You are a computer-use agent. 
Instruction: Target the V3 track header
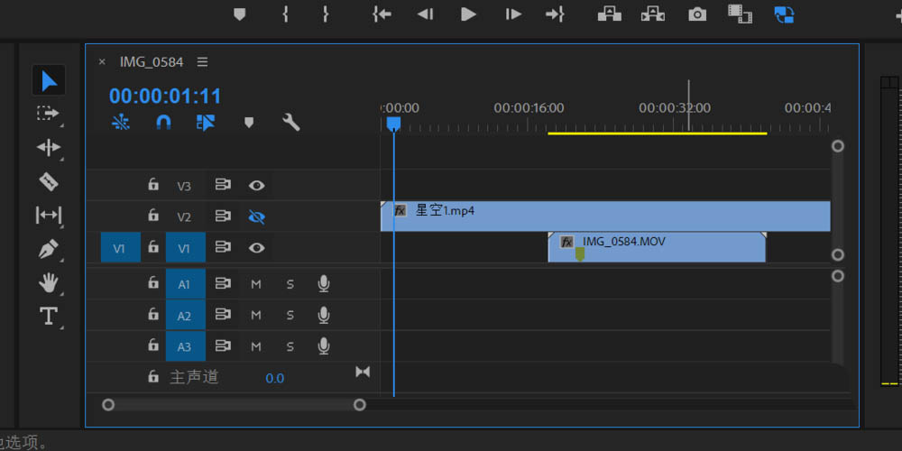tap(184, 186)
